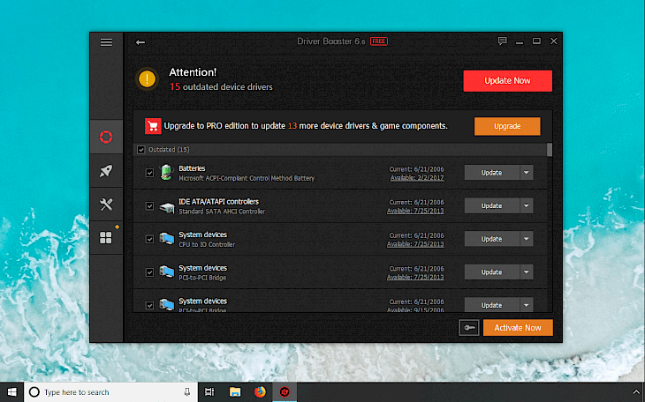
Task: Click the Driver Booster taskbar icon
Action: pyautogui.click(x=285, y=392)
